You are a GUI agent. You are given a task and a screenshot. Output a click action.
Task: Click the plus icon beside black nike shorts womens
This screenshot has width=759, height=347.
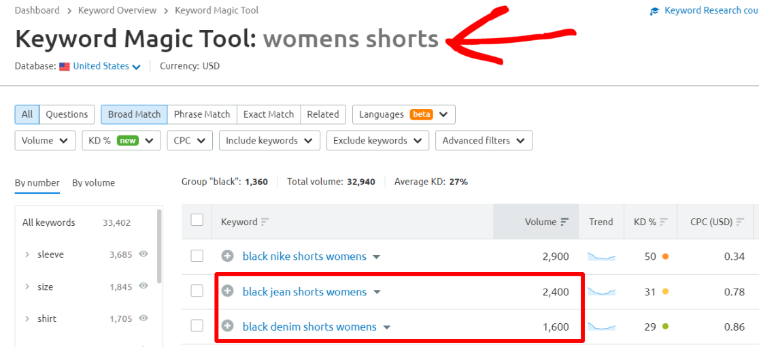(227, 256)
